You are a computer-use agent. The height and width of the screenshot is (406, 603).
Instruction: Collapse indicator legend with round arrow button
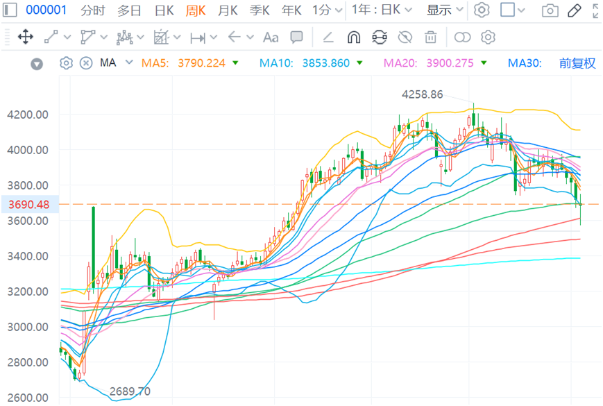tap(37, 64)
